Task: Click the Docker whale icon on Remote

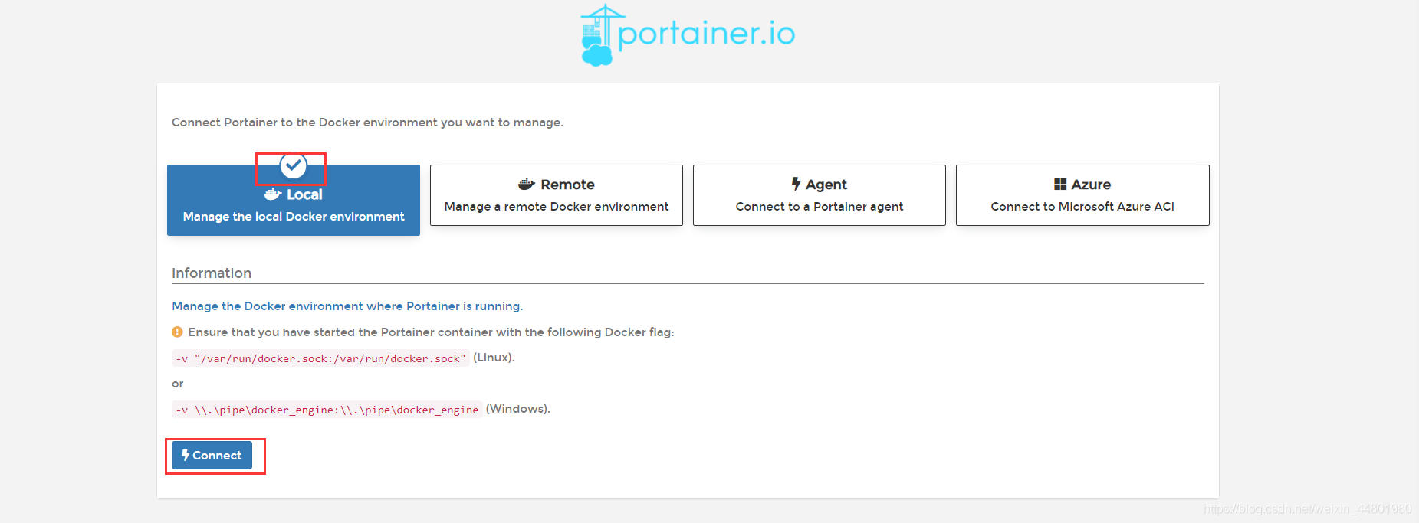Action: click(x=527, y=184)
